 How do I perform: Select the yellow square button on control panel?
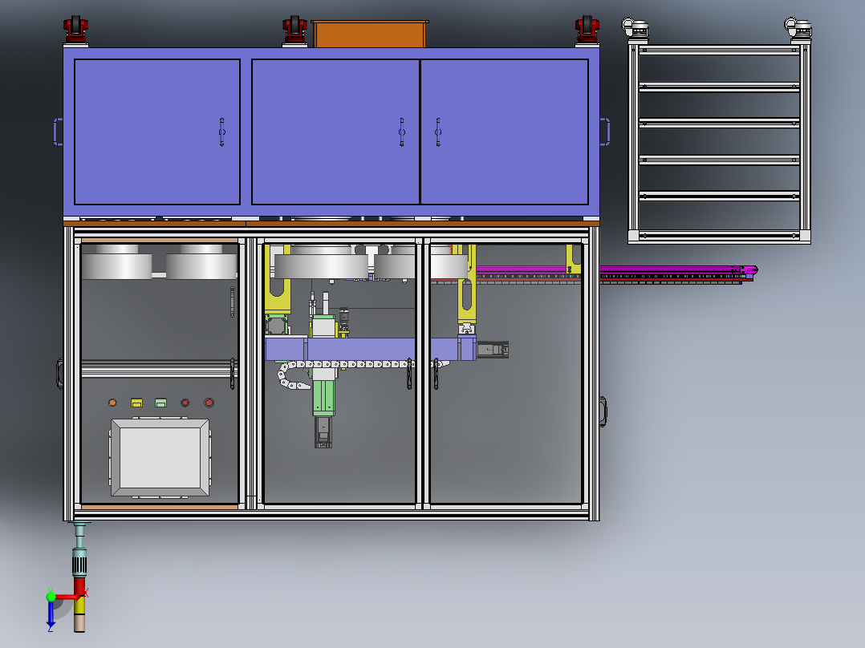136,403
